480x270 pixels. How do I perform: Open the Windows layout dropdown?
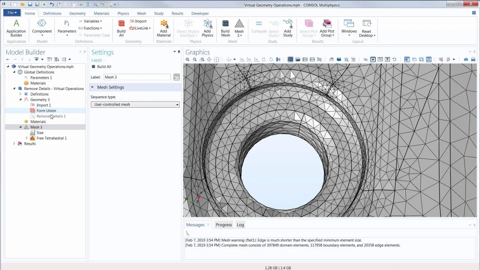coord(349,28)
